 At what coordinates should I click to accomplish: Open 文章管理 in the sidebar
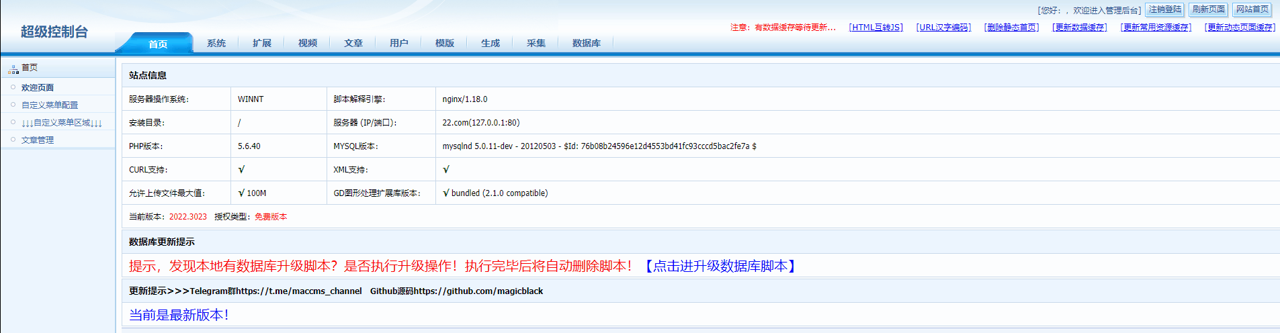tap(38, 140)
